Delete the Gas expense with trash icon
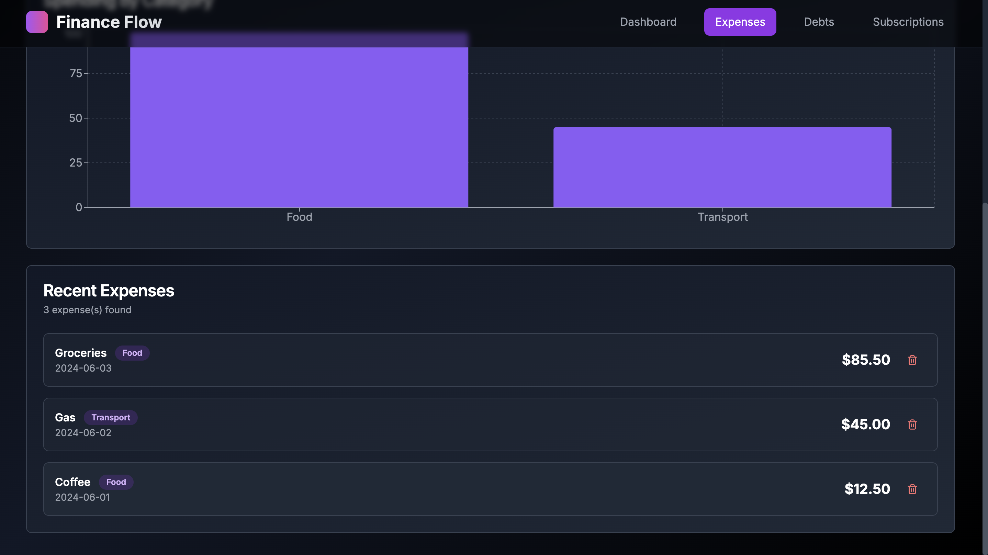This screenshot has height=555, width=988. 912,424
